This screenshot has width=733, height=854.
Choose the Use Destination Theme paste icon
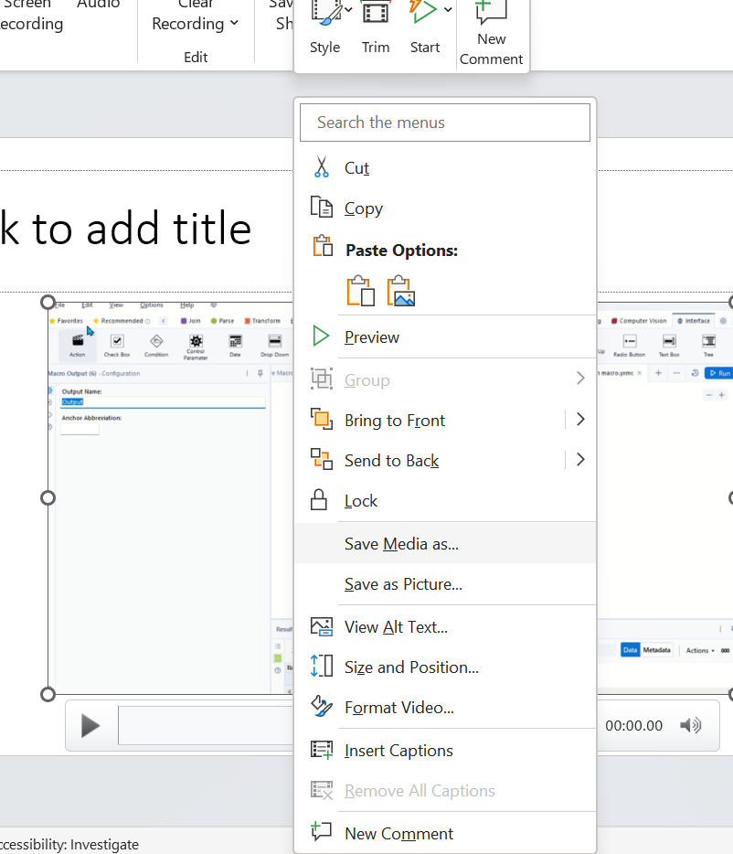pyautogui.click(x=360, y=291)
